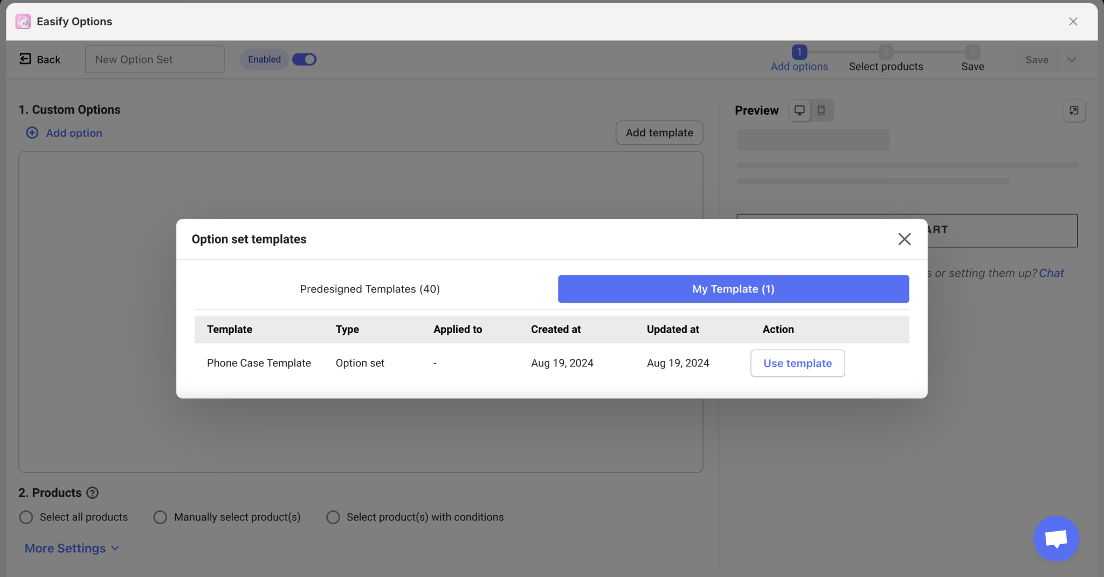Screen dimensions: 1104x577
Task: Select the desktop preview icon
Action: [800, 110]
